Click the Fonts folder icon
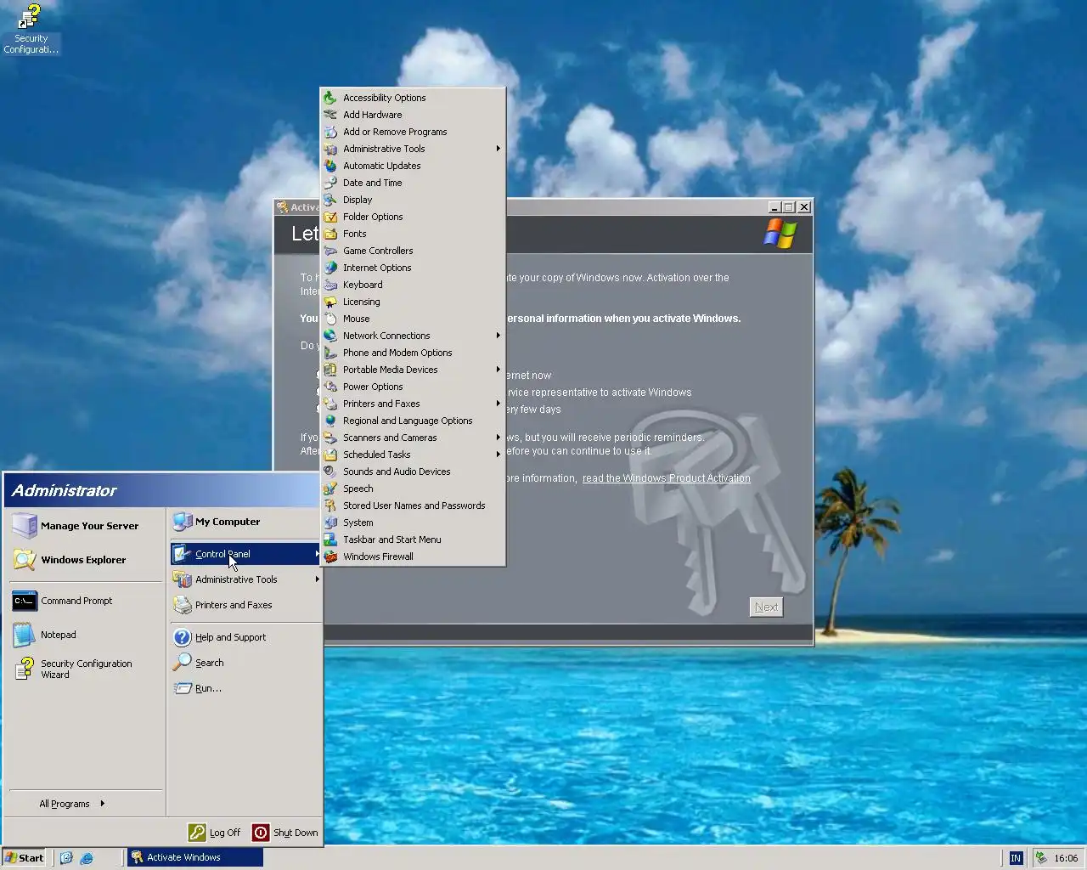The height and width of the screenshot is (870, 1087). 330,234
